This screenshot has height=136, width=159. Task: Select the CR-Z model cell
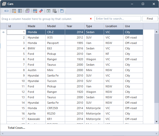tap(55, 32)
